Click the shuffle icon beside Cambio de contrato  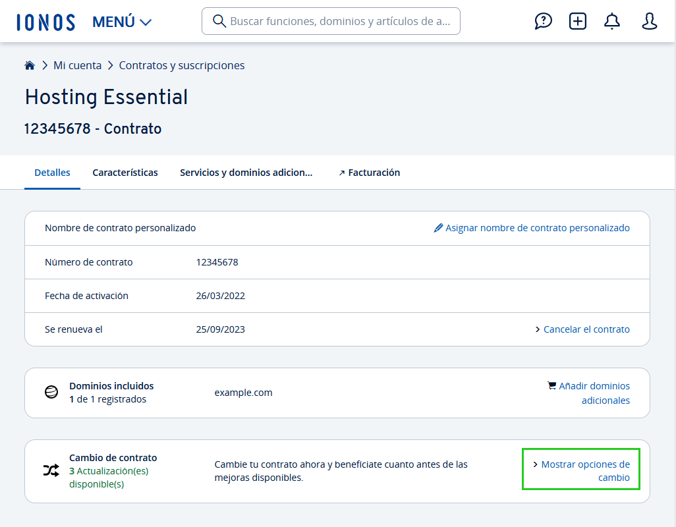(51, 470)
